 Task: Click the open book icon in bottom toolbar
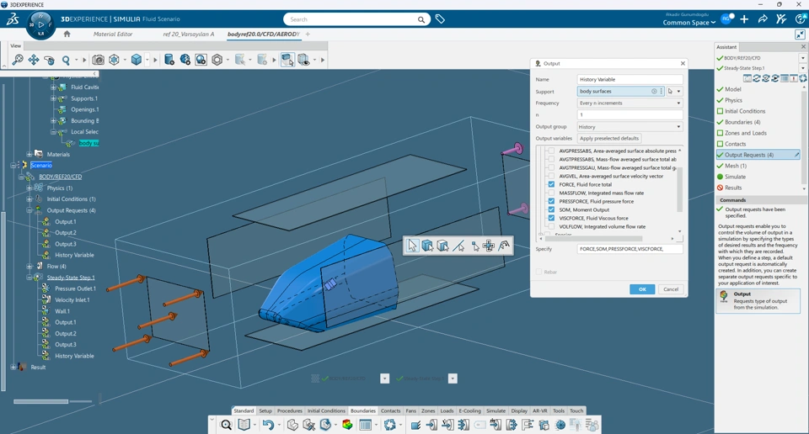[244, 425]
